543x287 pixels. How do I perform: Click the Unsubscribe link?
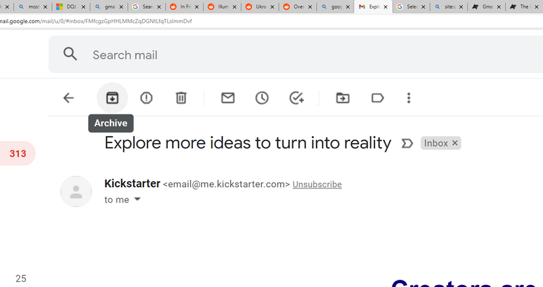317,185
